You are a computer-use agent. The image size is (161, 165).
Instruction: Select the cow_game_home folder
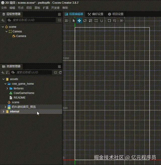[x=23, y=84]
